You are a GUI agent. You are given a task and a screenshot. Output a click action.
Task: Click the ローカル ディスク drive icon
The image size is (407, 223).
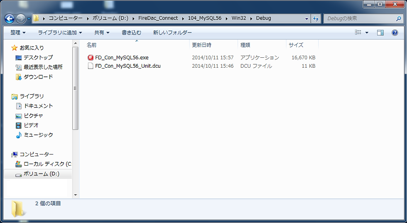(x=18, y=164)
